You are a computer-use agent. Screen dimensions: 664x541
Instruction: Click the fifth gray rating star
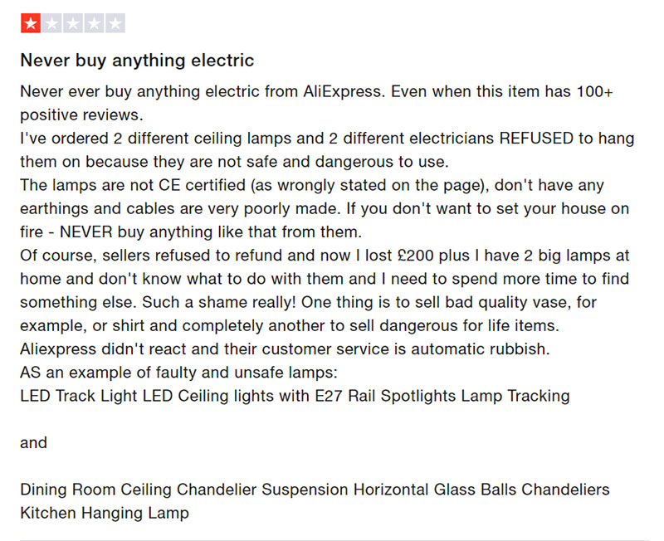tap(115, 24)
